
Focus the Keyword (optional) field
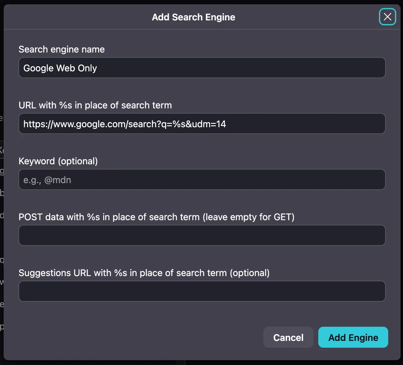point(201,179)
